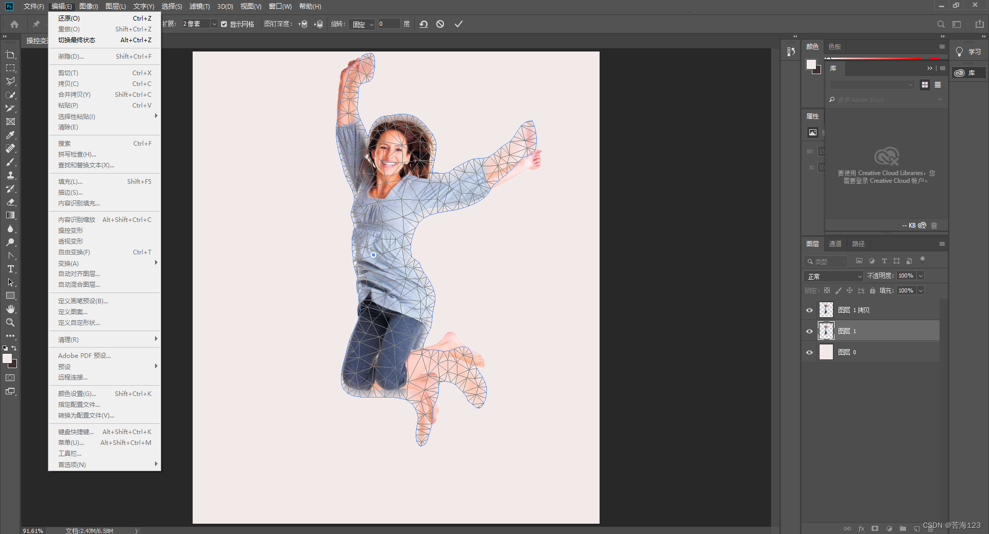This screenshot has height=534, width=989.
Task: Select the Healing Brush tool
Action: point(10,148)
